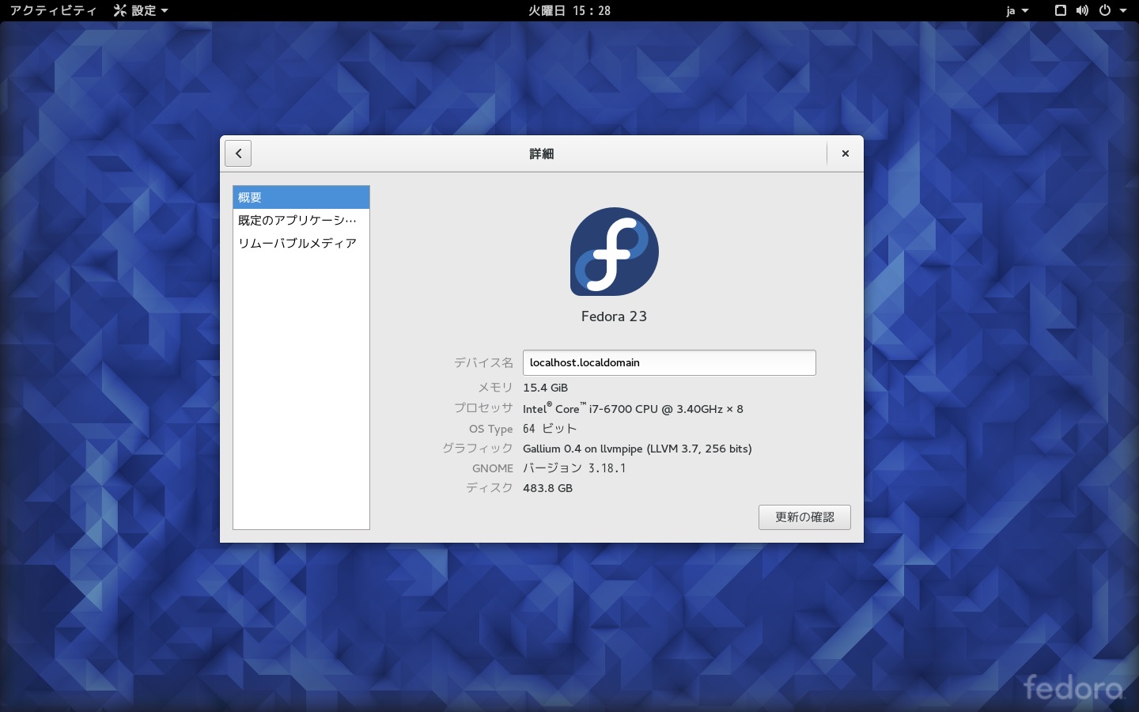Image resolution: width=1139 pixels, height=712 pixels.
Task: Click the power icon in the top bar
Action: coord(1105,10)
